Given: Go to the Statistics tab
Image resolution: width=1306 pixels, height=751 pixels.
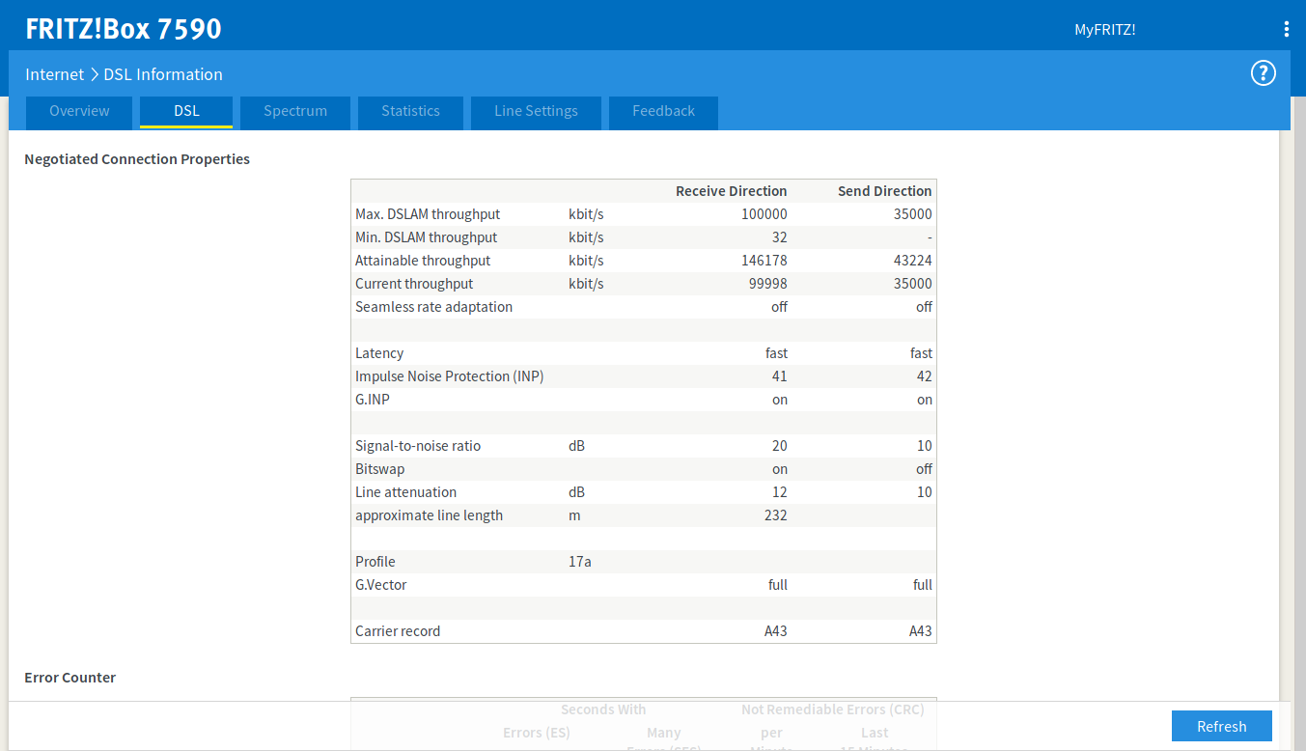Looking at the screenshot, I should [410, 111].
